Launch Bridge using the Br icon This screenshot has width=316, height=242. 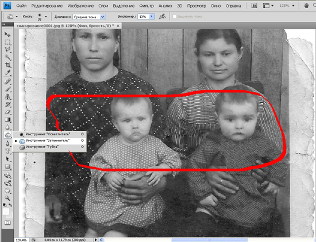coord(255,6)
